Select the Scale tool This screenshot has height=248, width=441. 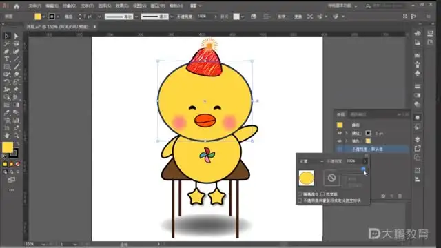(x=17, y=82)
